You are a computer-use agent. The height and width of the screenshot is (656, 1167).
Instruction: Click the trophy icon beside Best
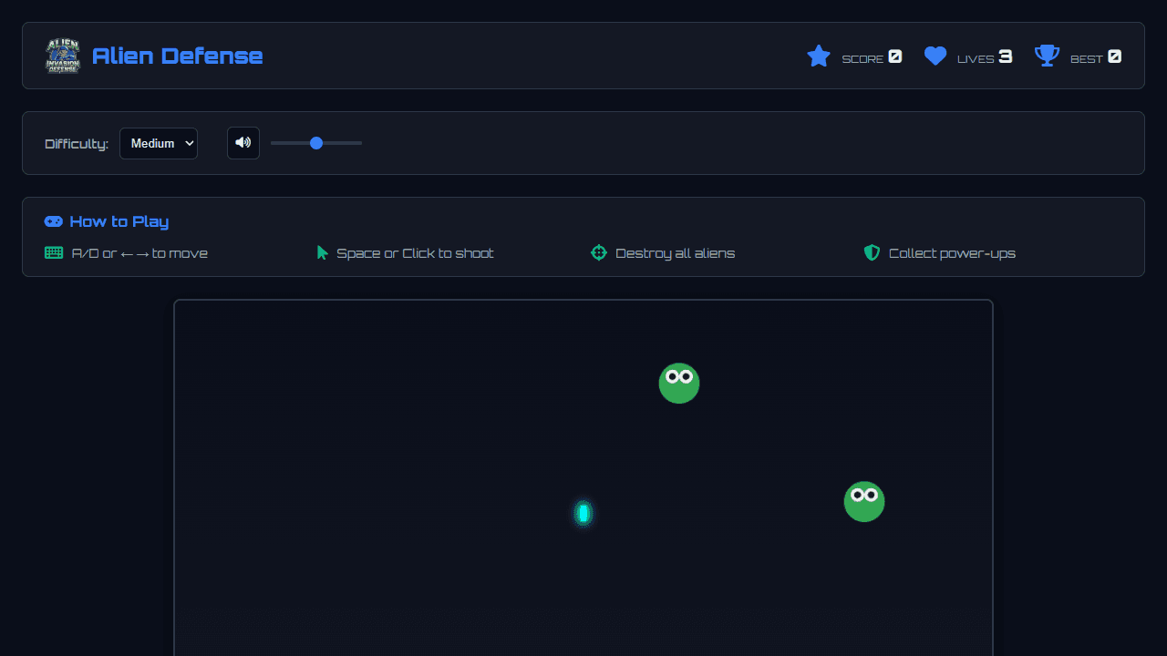click(1047, 56)
